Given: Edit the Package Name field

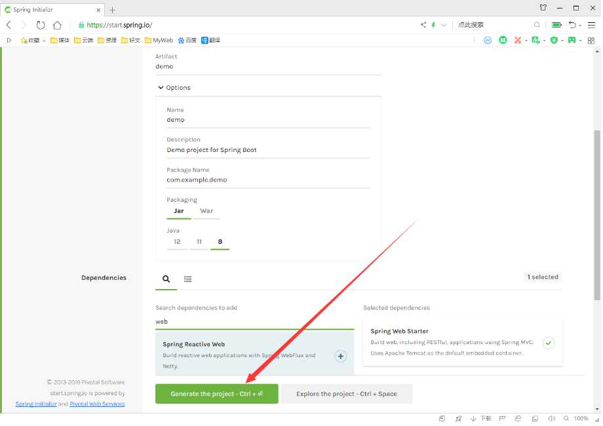Looking at the screenshot, I should click(268, 180).
